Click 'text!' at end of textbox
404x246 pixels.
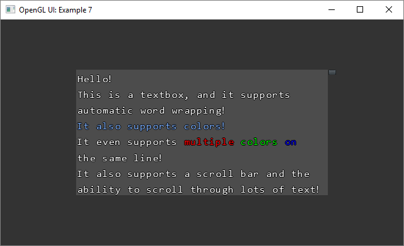click(305, 190)
